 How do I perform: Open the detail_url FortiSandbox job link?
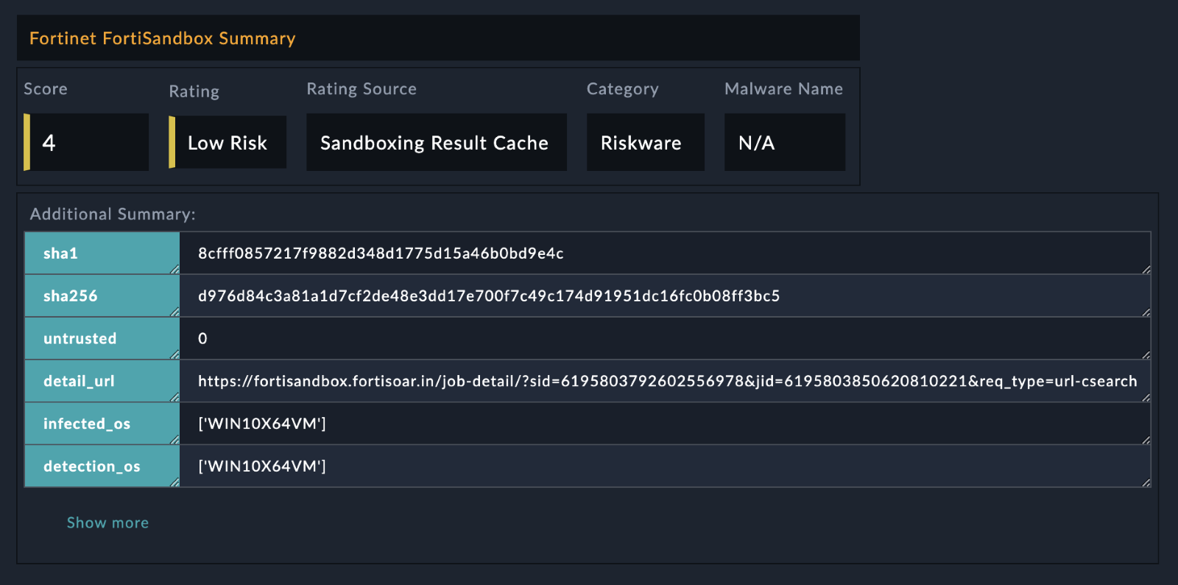666,381
